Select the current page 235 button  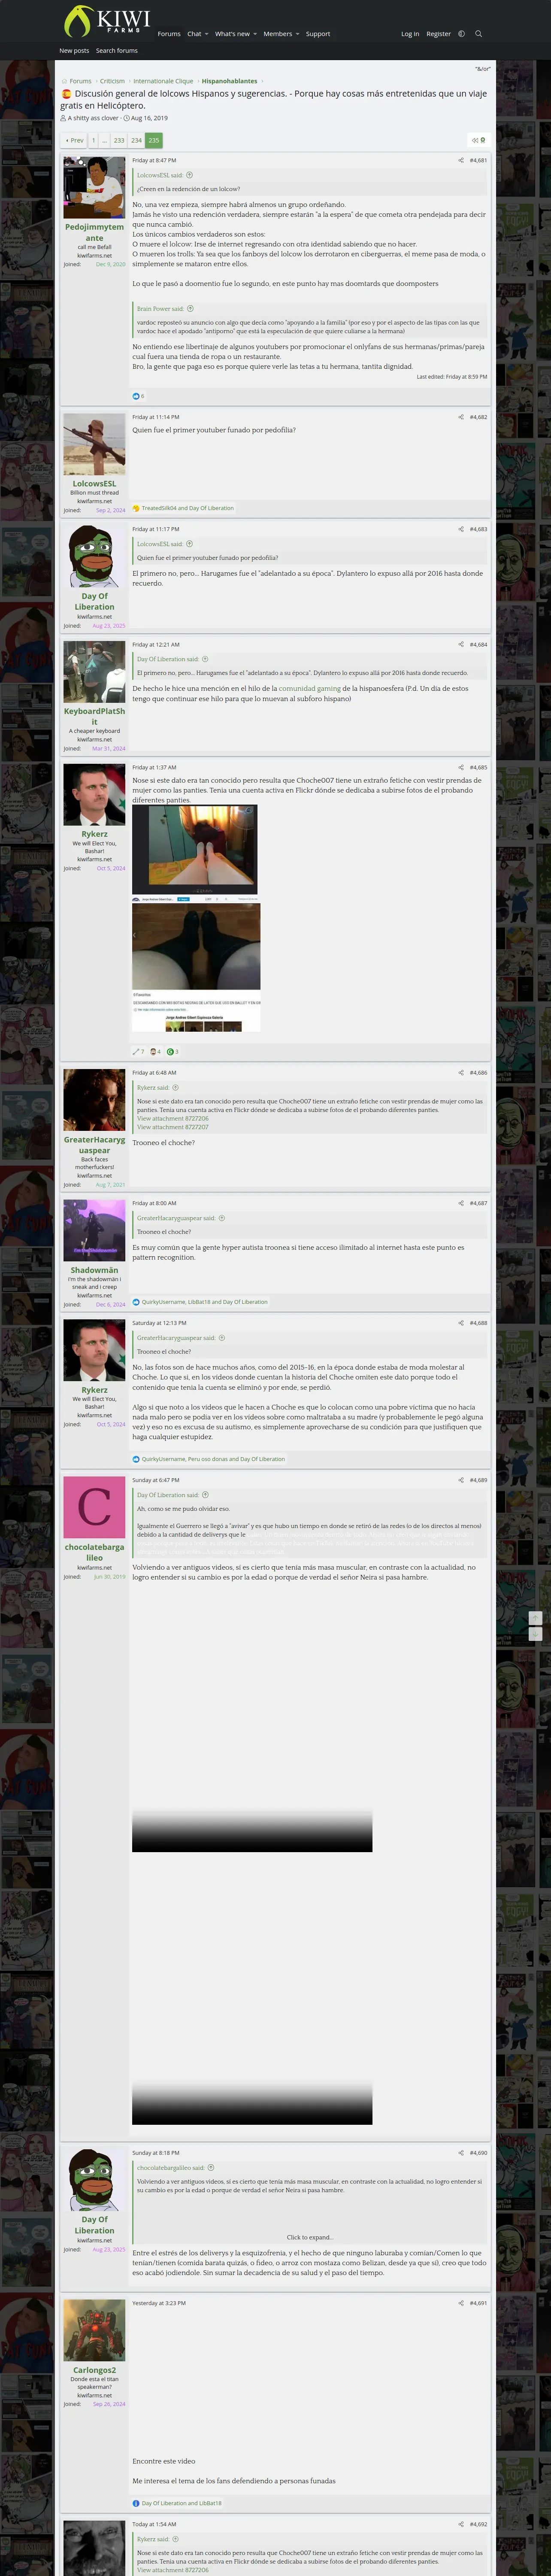tap(153, 141)
